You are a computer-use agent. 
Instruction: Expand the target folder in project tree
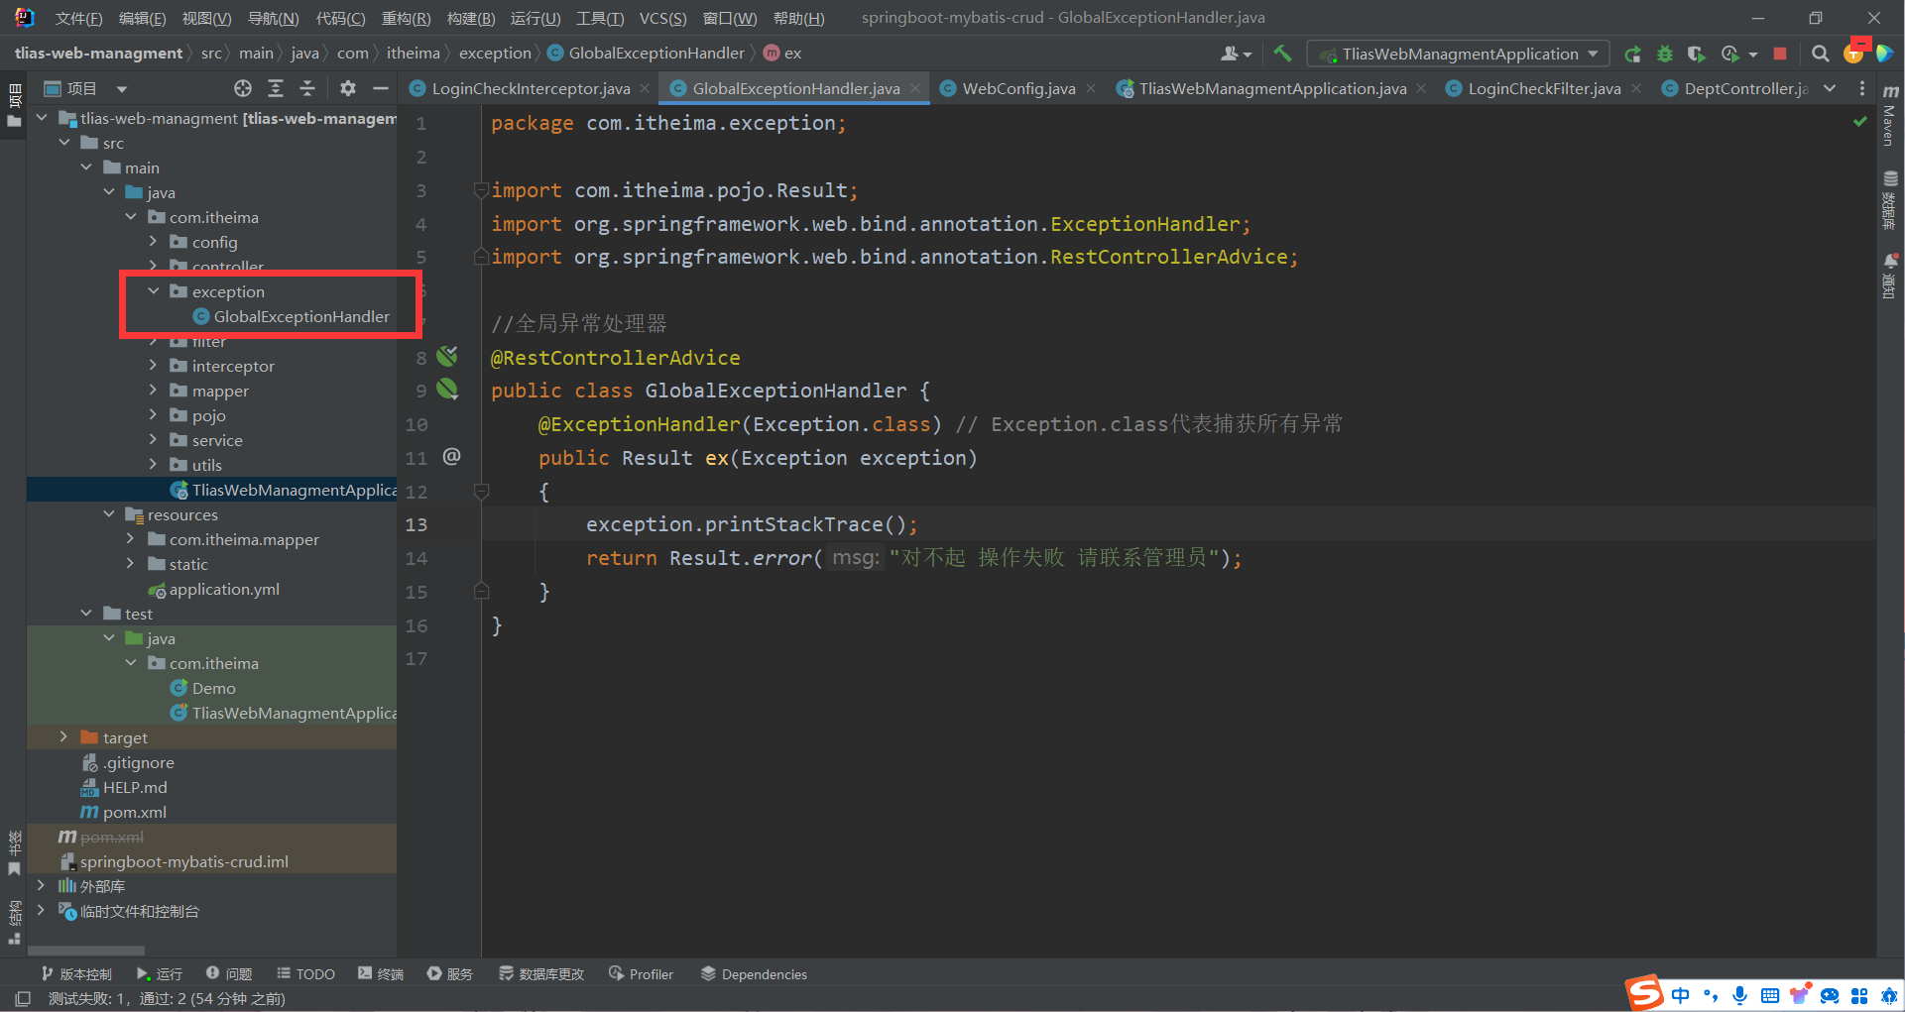coord(63,737)
